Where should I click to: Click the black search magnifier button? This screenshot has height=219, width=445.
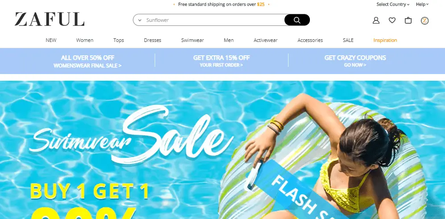[x=297, y=20]
